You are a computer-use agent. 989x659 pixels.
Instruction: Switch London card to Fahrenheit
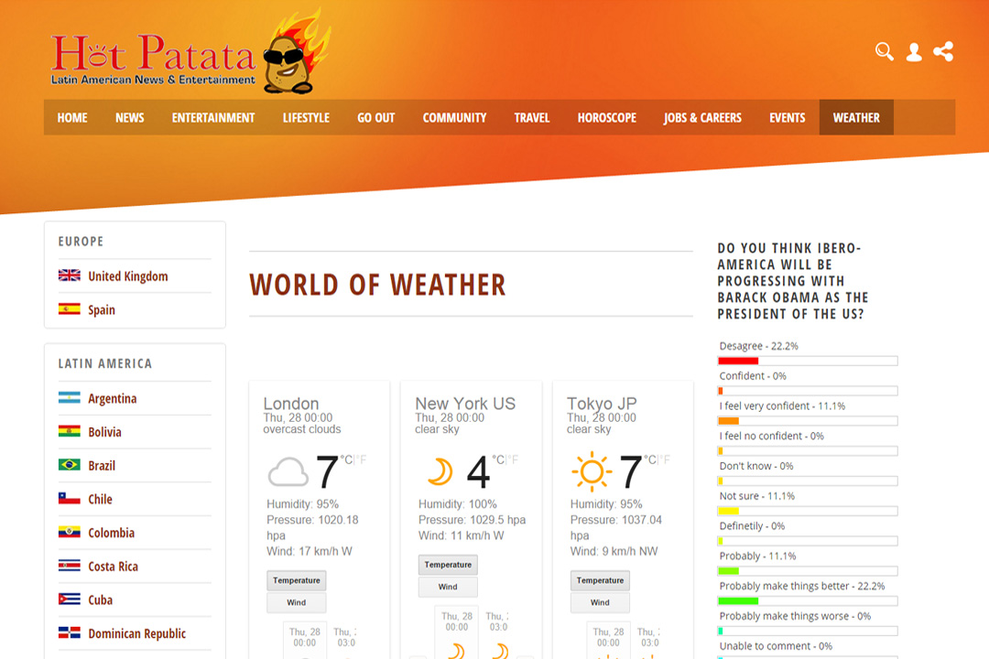tap(362, 459)
